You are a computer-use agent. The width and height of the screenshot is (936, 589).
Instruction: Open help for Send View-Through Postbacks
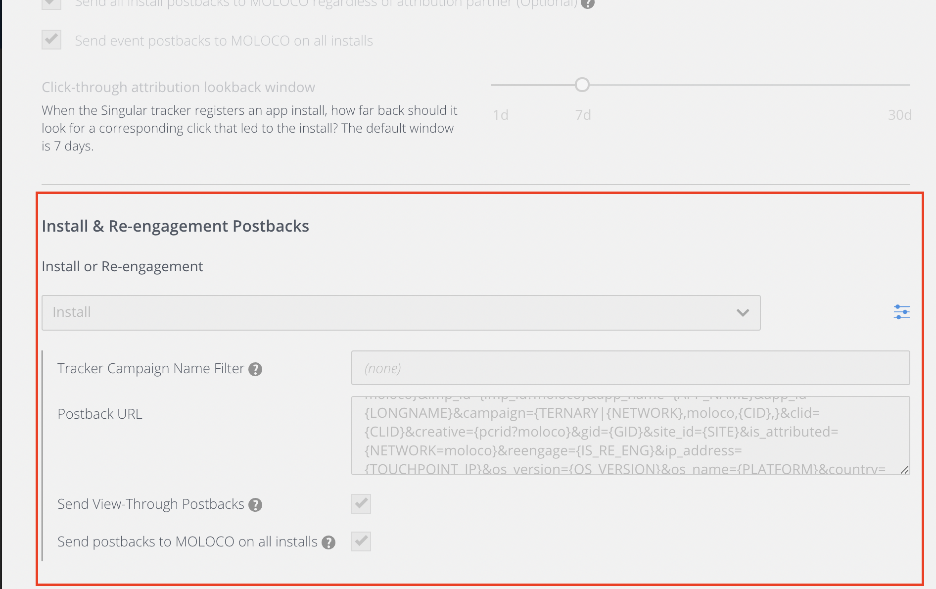(x=255, y=505)
